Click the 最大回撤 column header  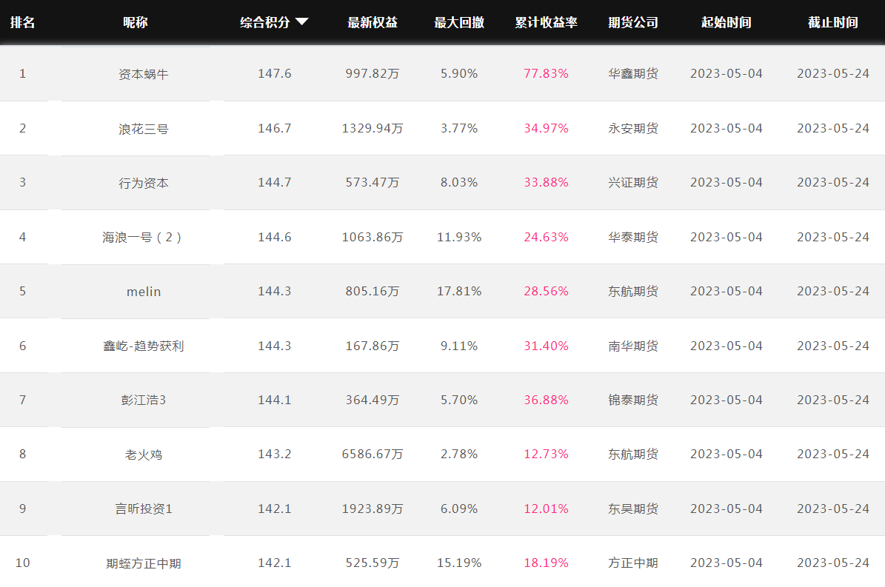pyautogui.click(x=459, y=22)
